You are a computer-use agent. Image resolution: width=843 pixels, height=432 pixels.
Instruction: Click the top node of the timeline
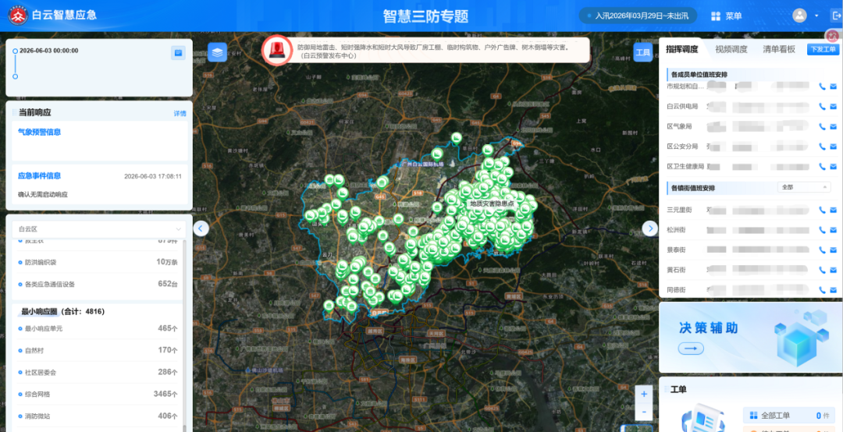[15, 51]
